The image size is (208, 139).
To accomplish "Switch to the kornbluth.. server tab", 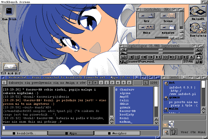I will [25, 133].
